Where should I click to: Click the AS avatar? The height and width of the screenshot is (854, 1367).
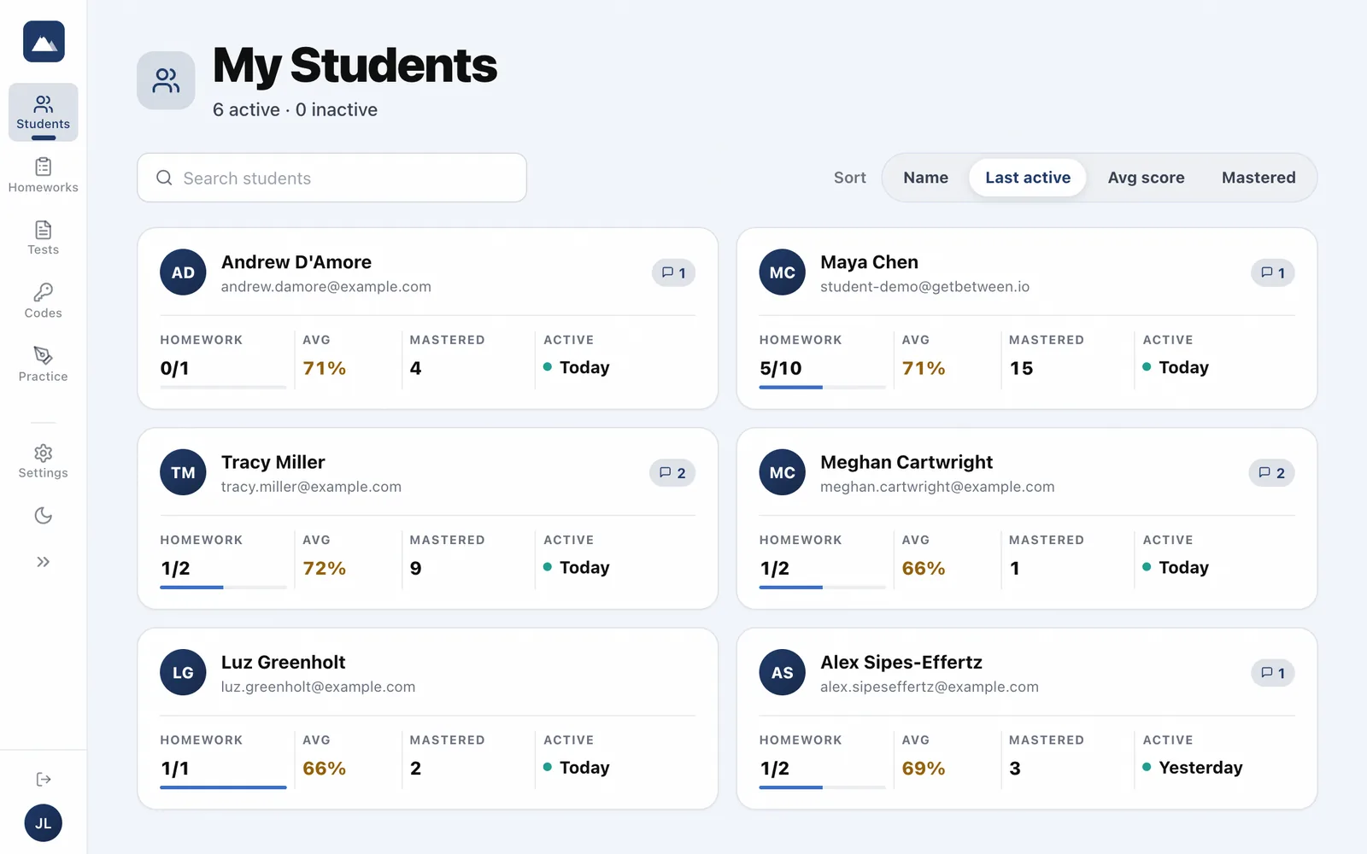783,672
